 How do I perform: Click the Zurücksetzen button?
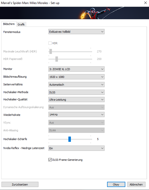pyautogui.click(x=20, y=185)
